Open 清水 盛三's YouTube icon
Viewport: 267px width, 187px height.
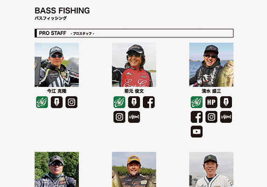(x=197, y=131)
